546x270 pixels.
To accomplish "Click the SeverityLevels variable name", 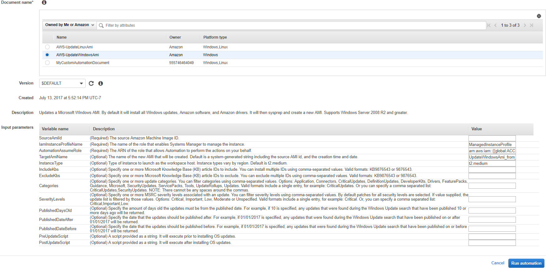I will (x=52, y=199).
